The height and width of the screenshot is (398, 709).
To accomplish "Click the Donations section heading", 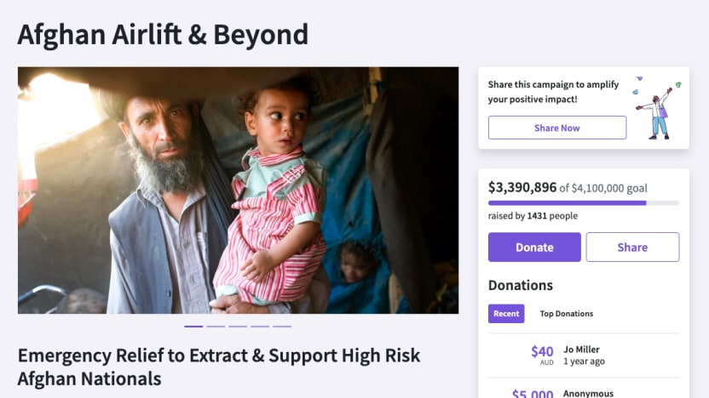I will point(521,285).
